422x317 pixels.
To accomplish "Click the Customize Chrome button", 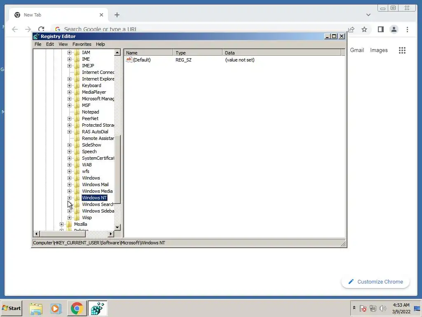I will (x=375, y=282).
